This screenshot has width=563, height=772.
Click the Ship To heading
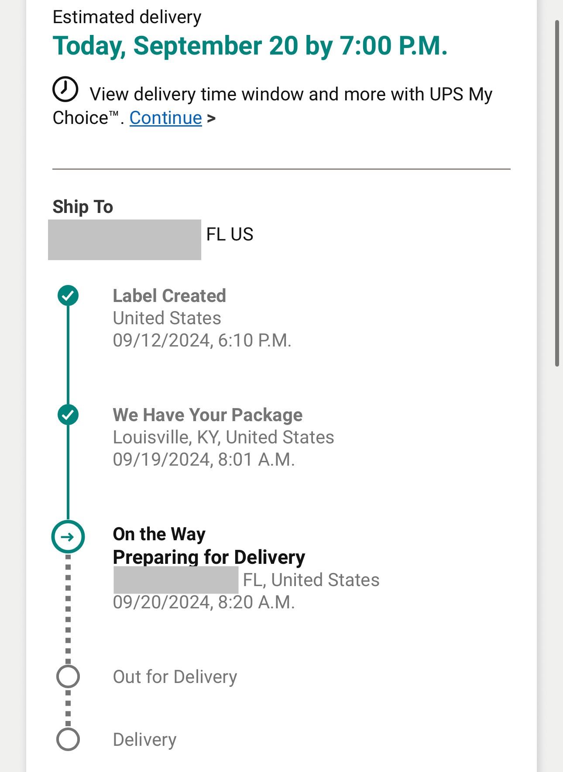tap(83, 207)
